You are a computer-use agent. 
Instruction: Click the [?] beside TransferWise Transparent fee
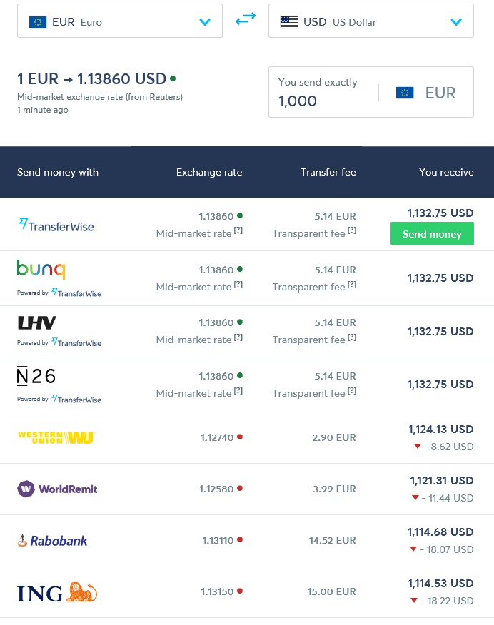pos(352,231)
